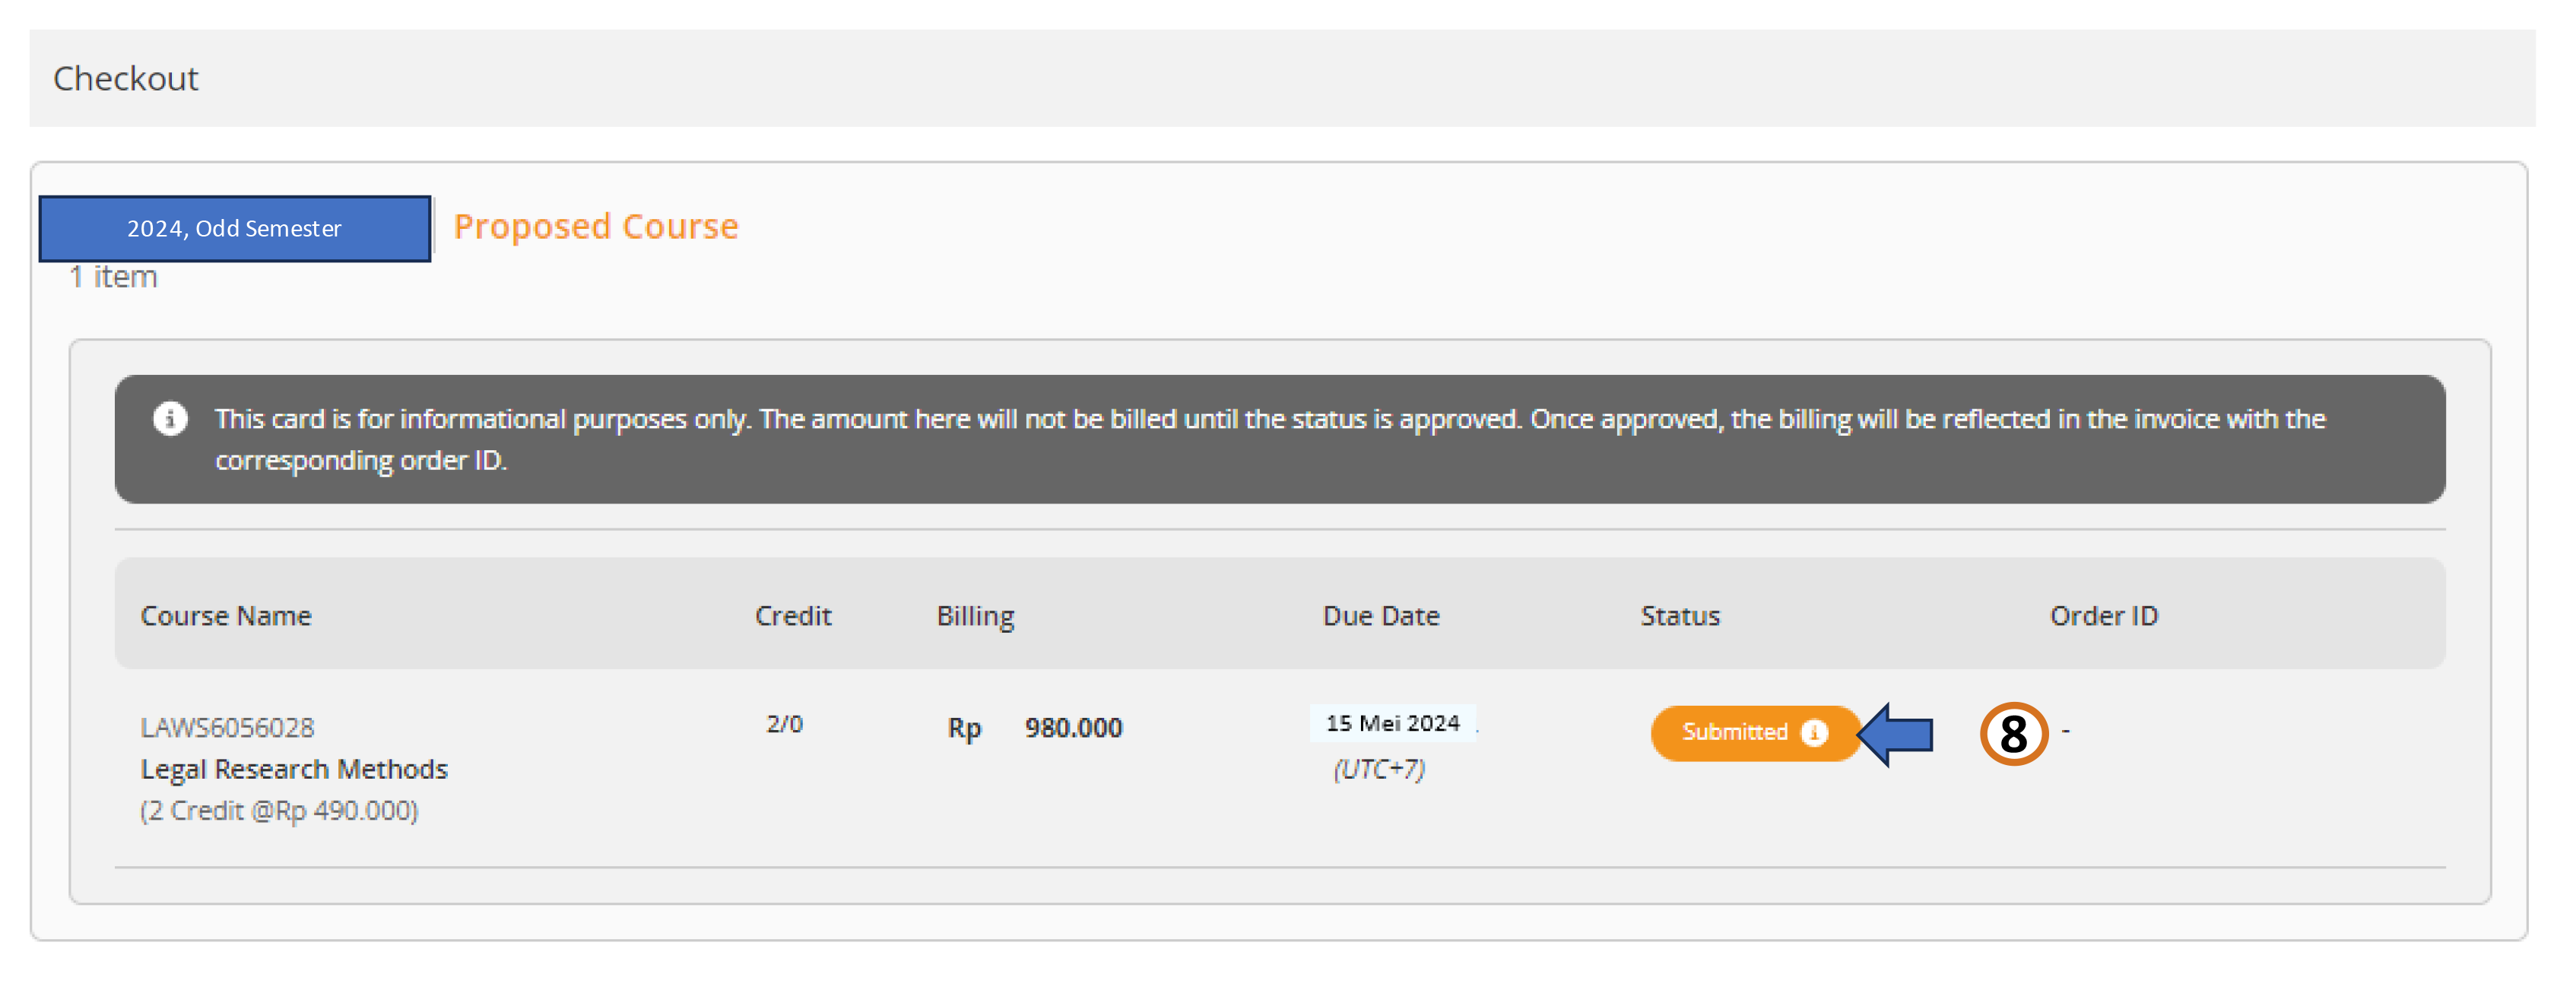
Task: Click the Status column header
Action: pyautogui.click(x=1680, y=616)
